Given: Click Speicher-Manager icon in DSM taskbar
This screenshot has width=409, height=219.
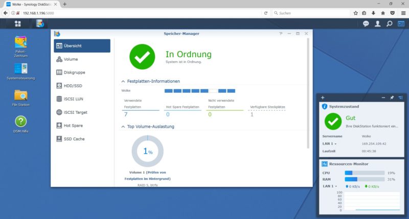Looking at the screenshot, I should [40, 23].
